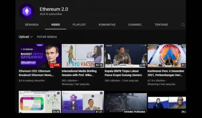Viewport: 202px width, 118px height.
Task: Select the VIDEO tab
Action: pyautogui.click(x=56, y=25)
